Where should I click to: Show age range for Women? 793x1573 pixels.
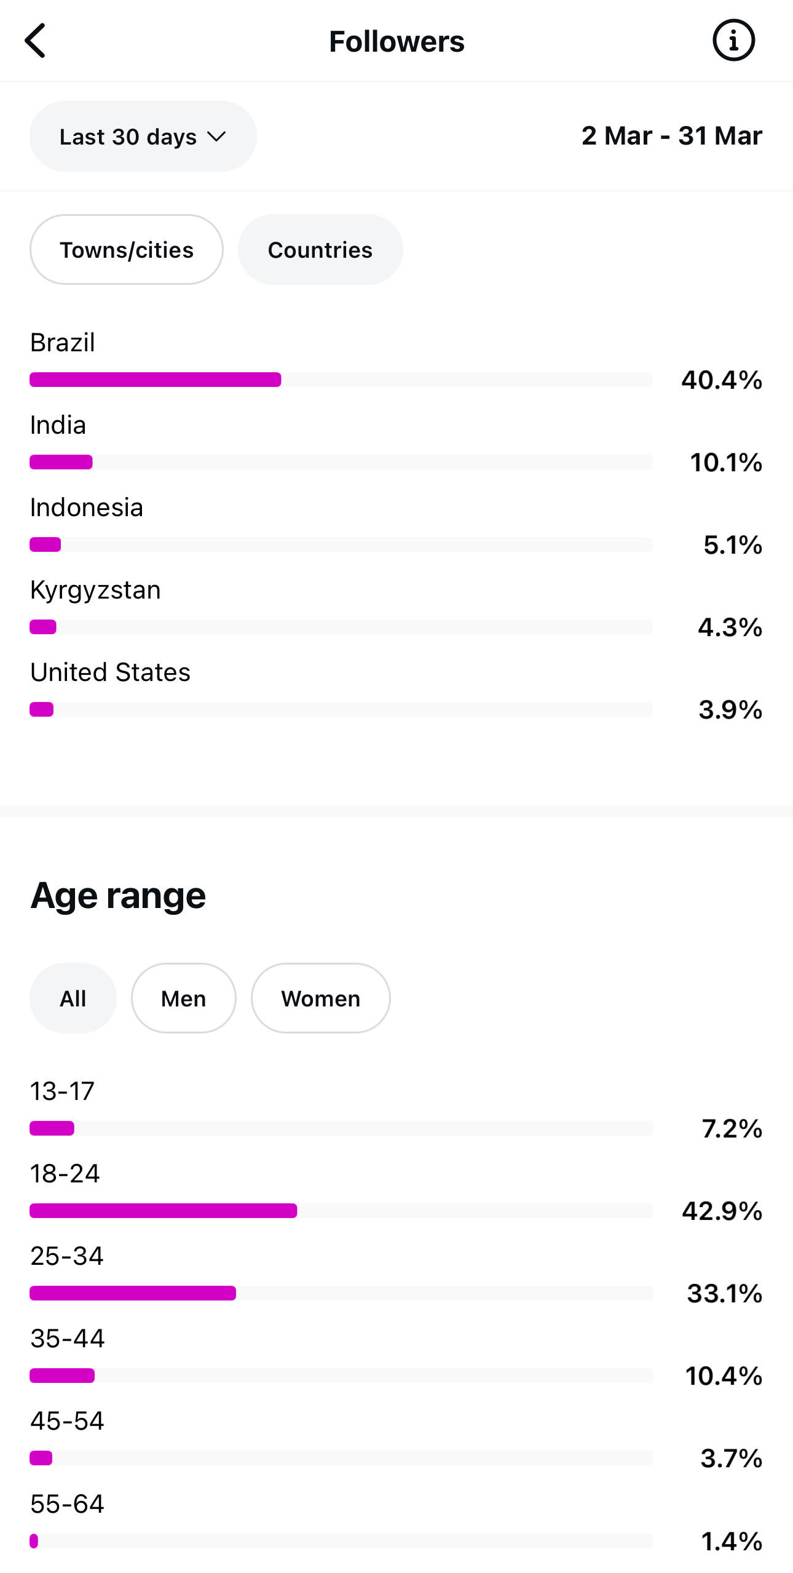tap(320, 998)
